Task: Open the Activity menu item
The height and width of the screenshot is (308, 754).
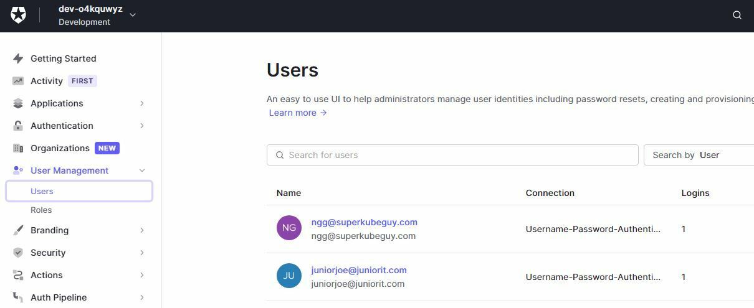Action: (47, 81)
